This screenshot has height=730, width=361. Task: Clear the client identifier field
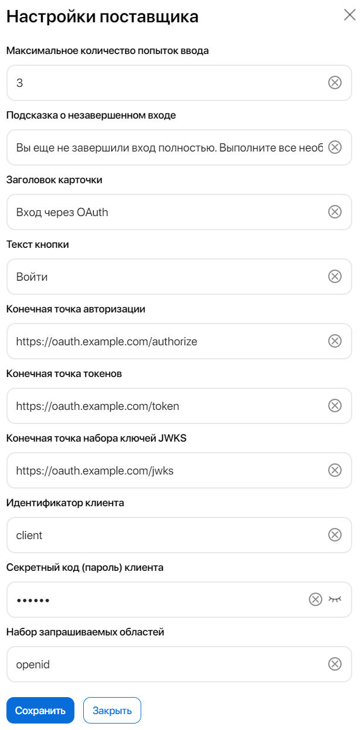tap(335, 535)
